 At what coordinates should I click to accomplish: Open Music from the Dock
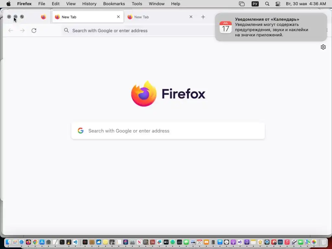point(287,242)
